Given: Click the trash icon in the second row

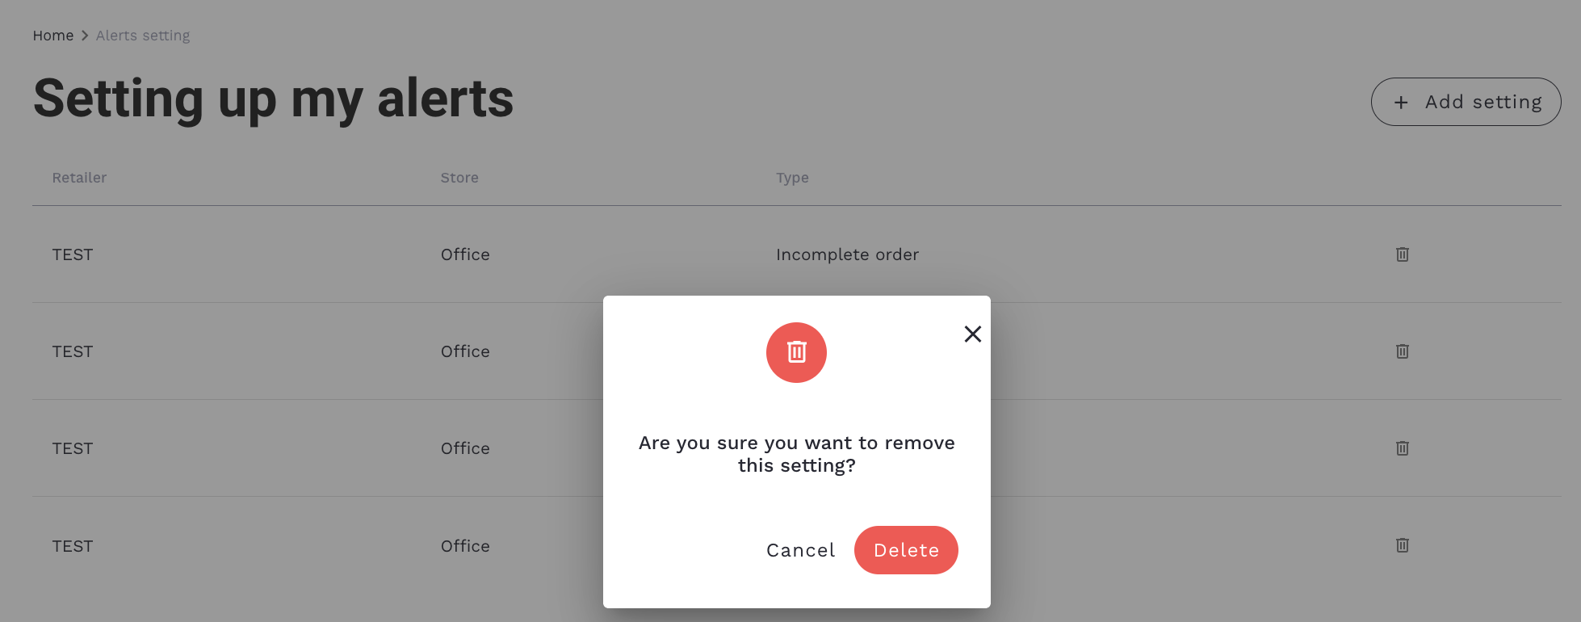Looking at the screenshot, I should pyautogui.click(x=1403, y=351).
